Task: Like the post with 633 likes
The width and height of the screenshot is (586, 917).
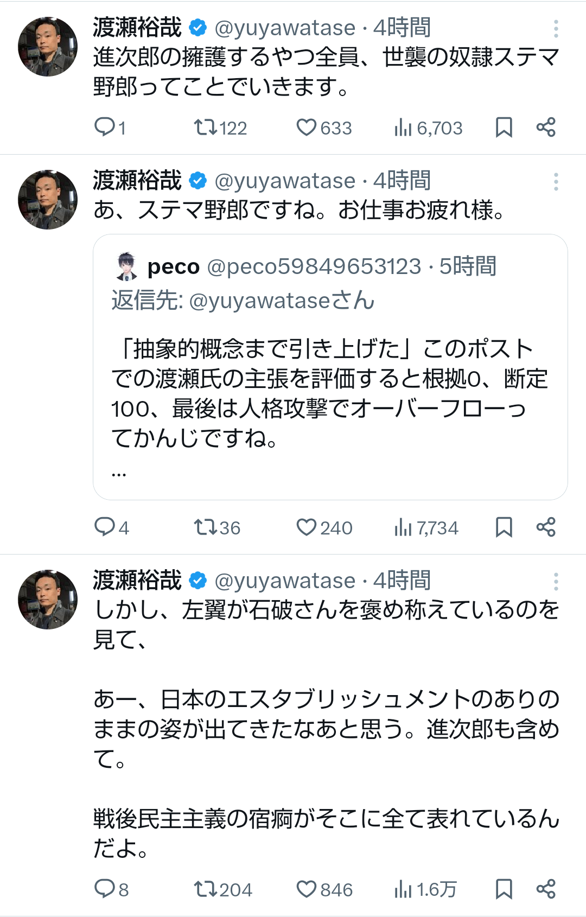Action: (x=307, y=128)
